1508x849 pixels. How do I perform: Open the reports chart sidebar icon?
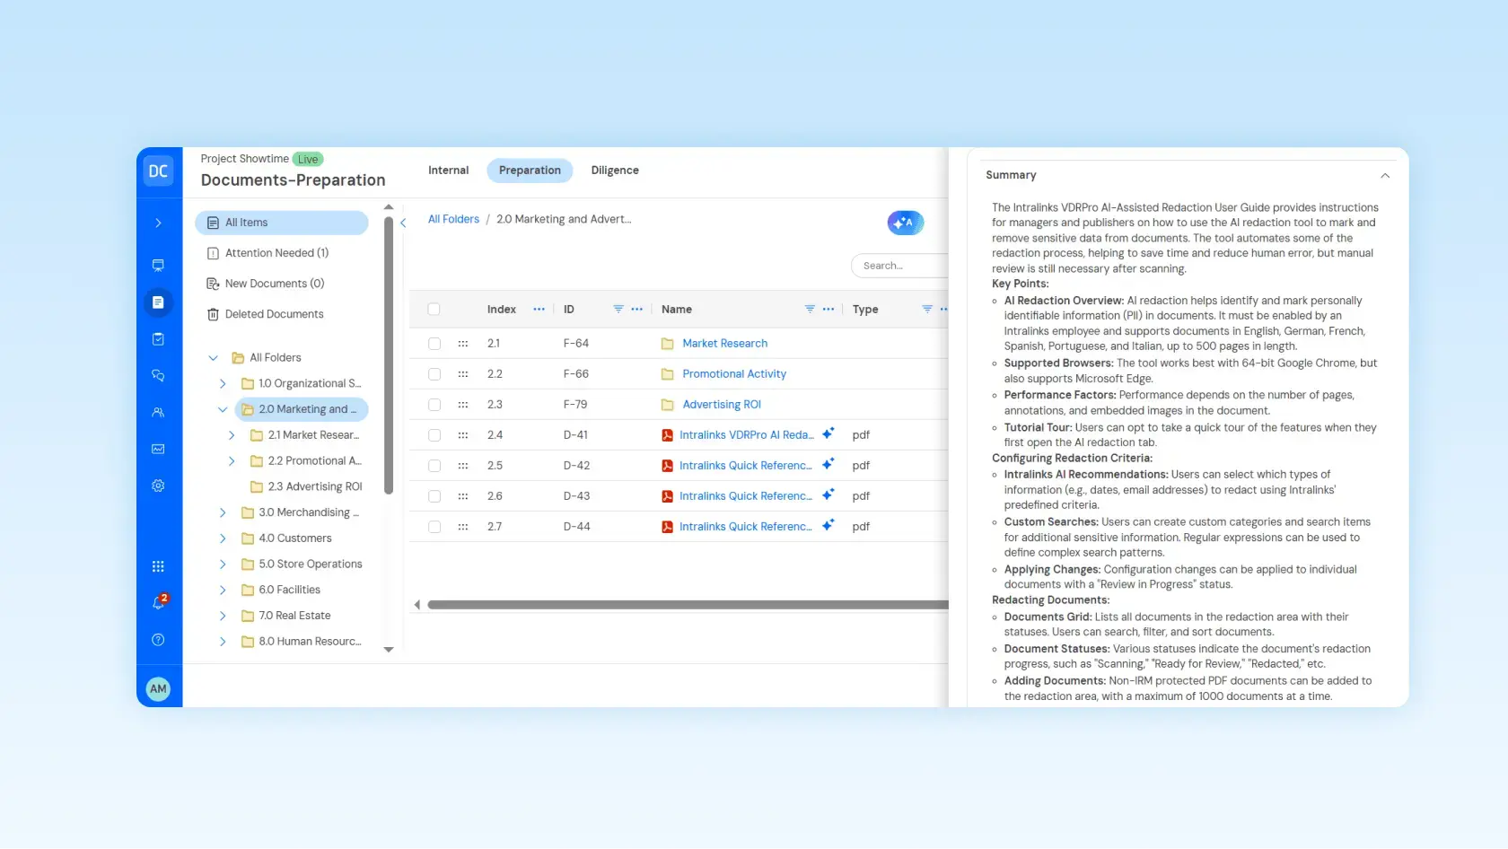point(158,449)
